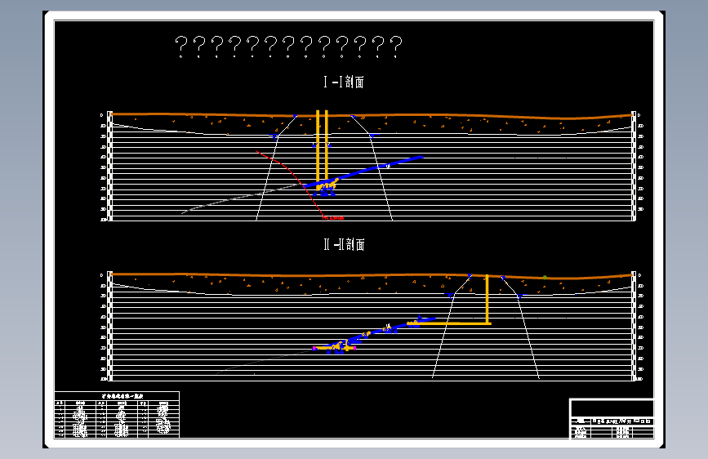Screen dimensions: 708x459
Task: Pick the gray dashed seam extension in Ⅰ-Ⅰ
Action: pos(242,198)
